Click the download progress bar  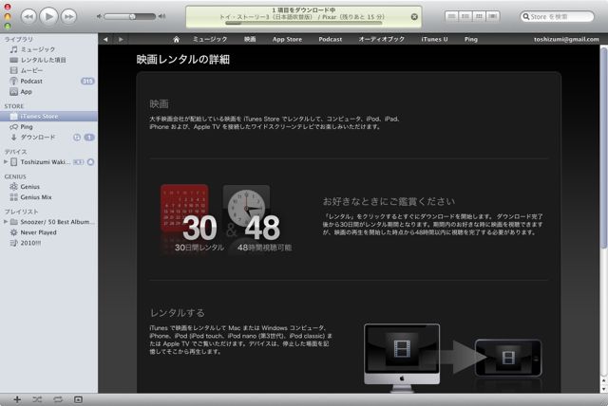[304, 23]
